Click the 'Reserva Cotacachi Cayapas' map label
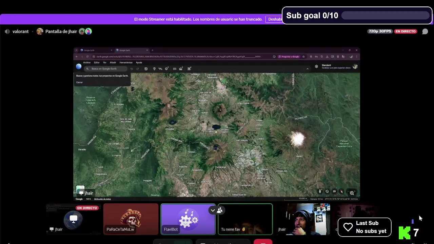Viewport: 434px width, 244px height. 91,100
